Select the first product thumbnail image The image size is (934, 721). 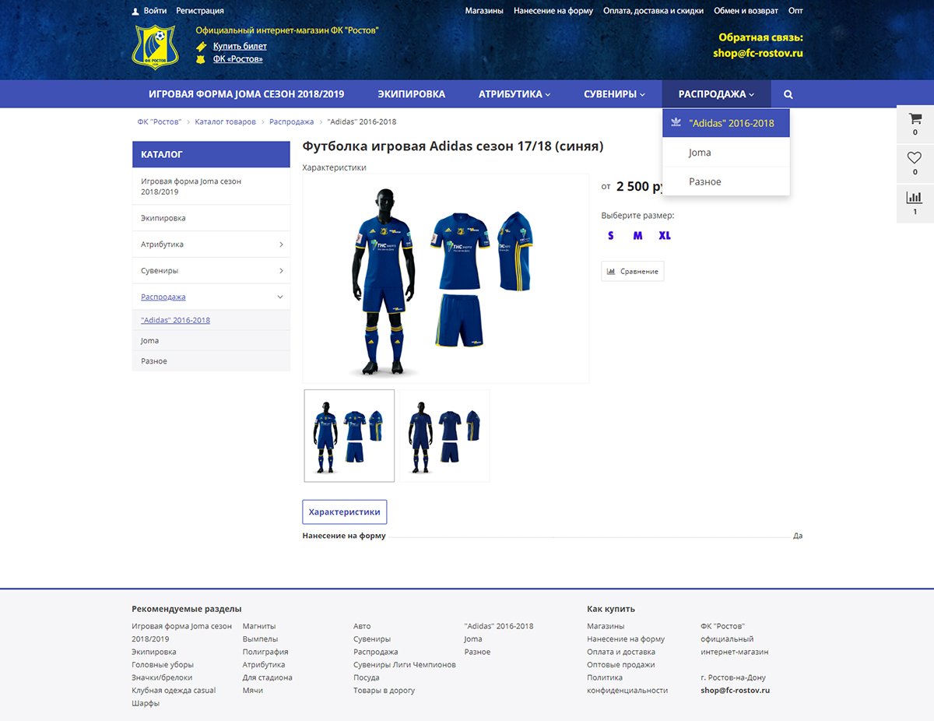point(349,436)
